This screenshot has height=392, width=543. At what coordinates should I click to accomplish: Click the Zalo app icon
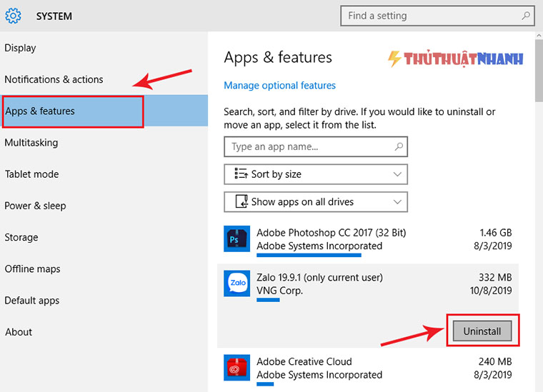(x=237, y=283)
